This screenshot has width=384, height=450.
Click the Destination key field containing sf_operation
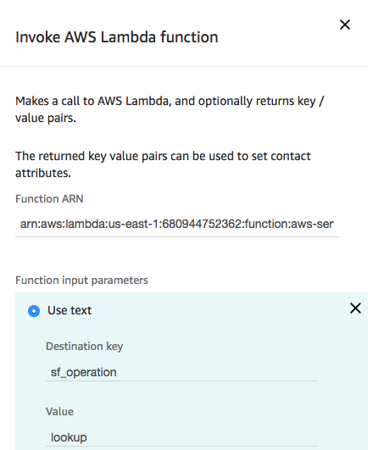181,372
